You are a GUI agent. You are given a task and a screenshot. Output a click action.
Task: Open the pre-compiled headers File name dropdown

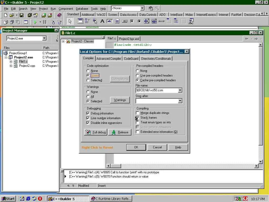point(180,90)
